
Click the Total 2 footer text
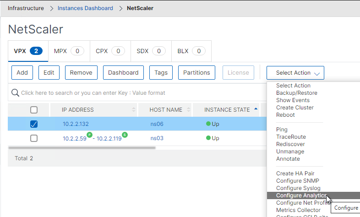click(x=24, y=158)
